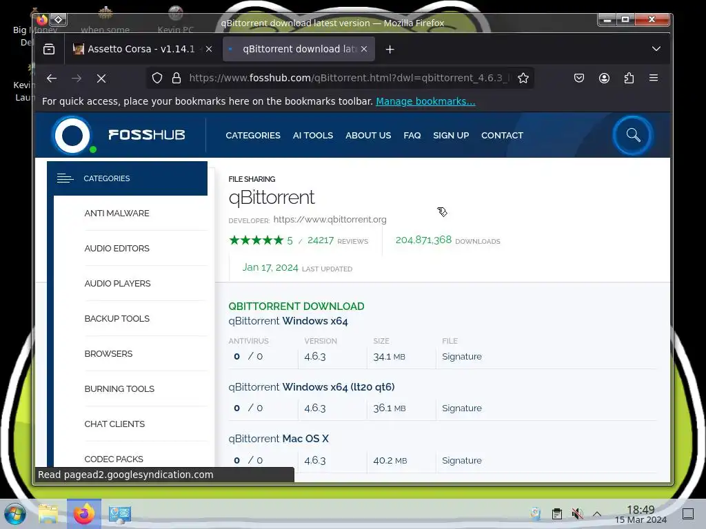
Task: Open the file manager folder taskbar icon
Action: tap(48, 514)
